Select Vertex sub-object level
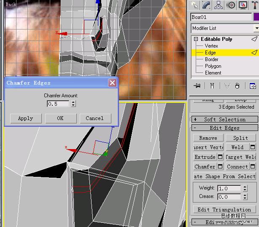This screenshot has height=227, width=259. click(211, 46)
